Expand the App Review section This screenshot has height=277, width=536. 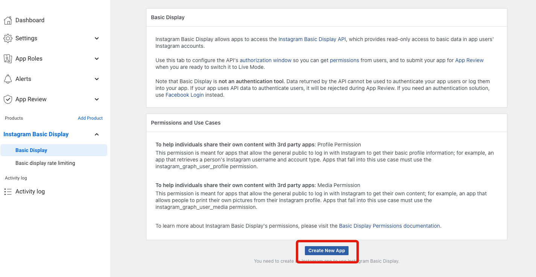pyautogui.click(x=97, y=99)
